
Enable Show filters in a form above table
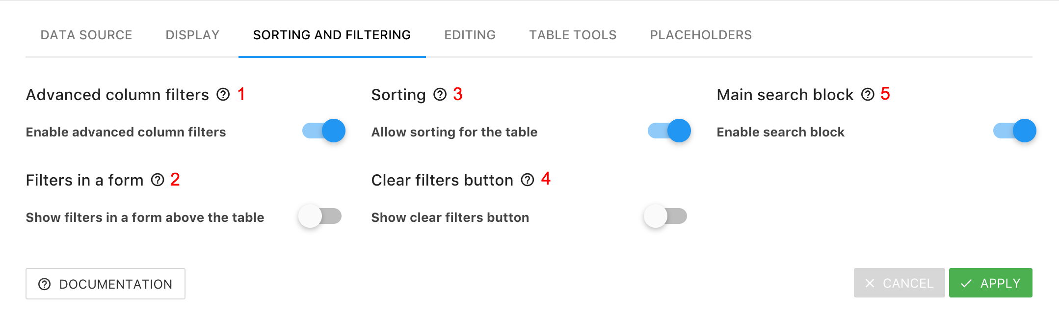click(320, 216)
